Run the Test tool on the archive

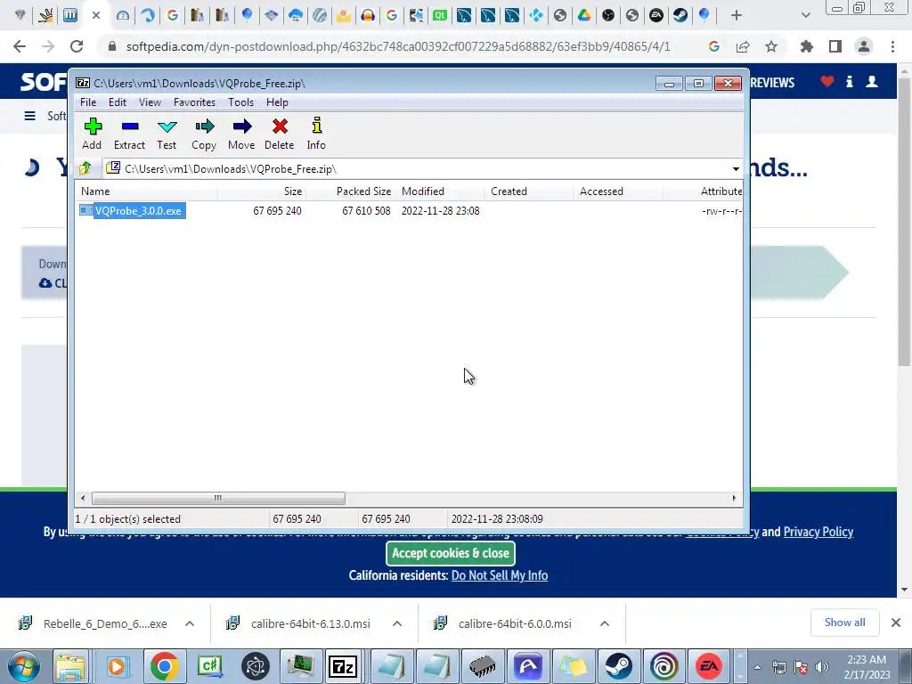[x=167, y=134]
